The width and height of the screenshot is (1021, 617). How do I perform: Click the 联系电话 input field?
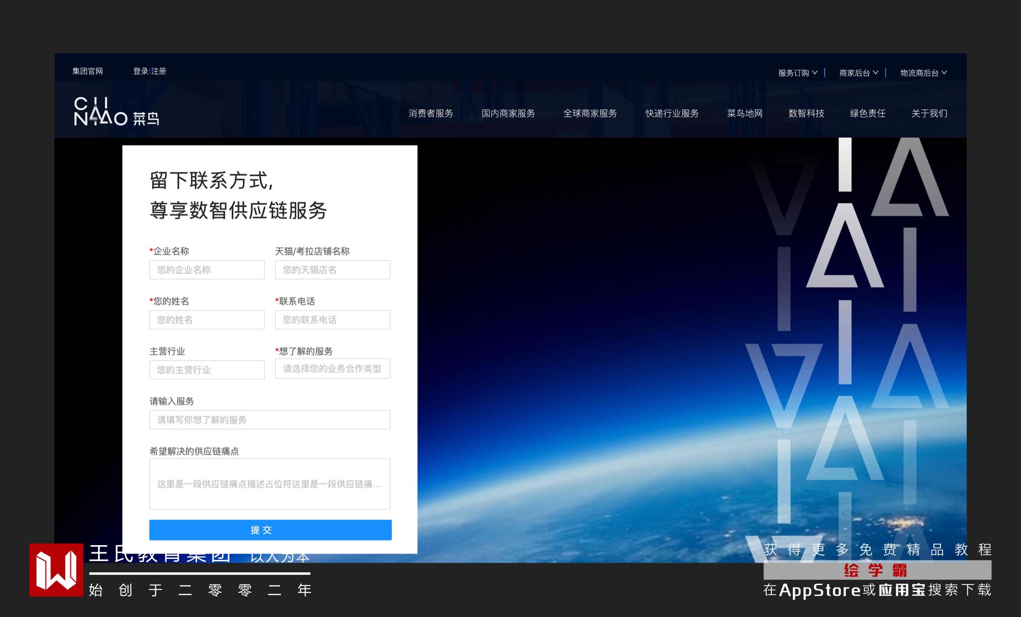point(332,320)
